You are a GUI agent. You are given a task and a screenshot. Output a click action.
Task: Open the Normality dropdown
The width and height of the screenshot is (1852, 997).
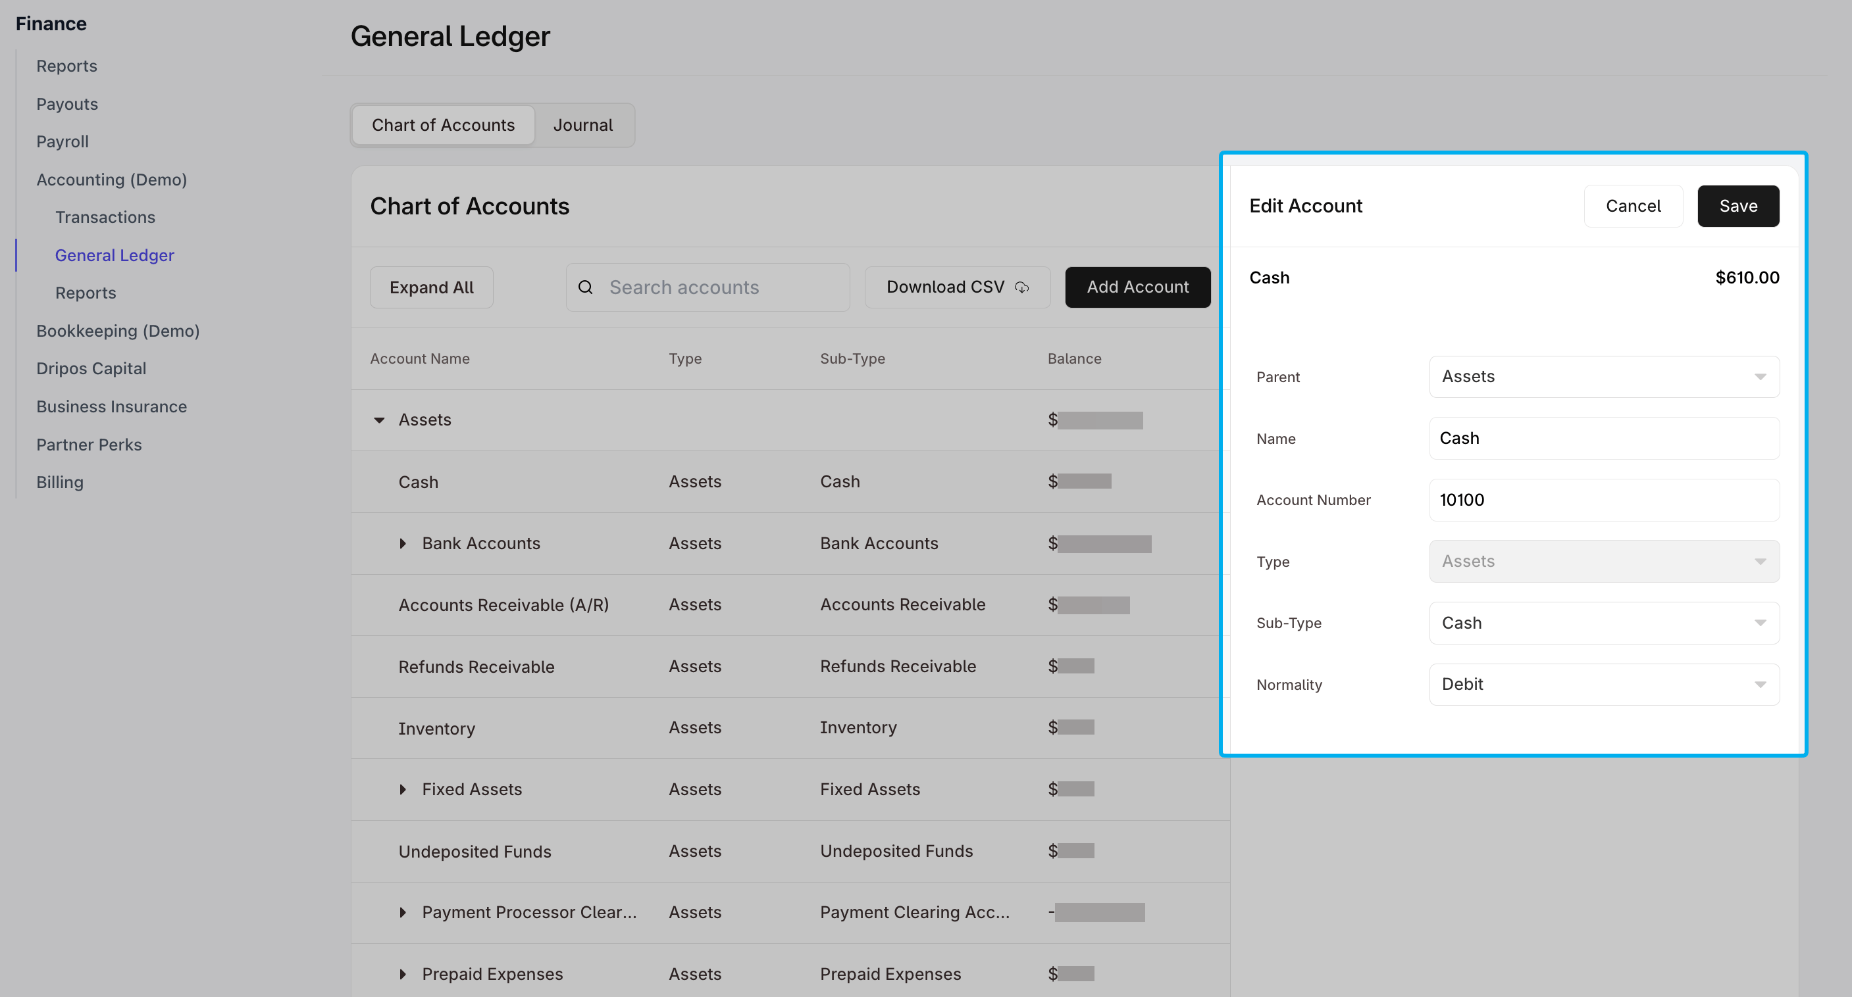(x=1604, y=685)
